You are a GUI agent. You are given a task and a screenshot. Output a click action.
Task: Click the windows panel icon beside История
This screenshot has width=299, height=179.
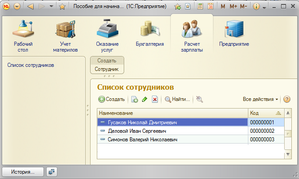pyautogui.click(x=52, y=172)
